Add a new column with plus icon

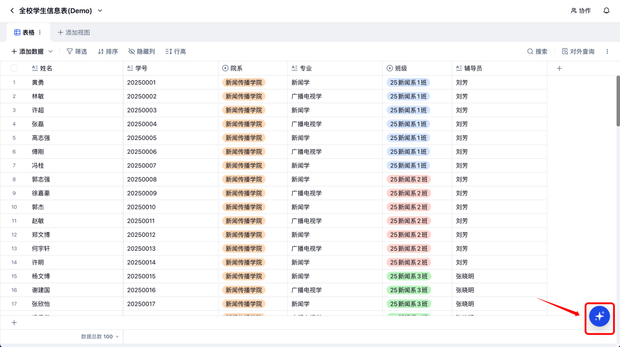click(x=559, y=68)
